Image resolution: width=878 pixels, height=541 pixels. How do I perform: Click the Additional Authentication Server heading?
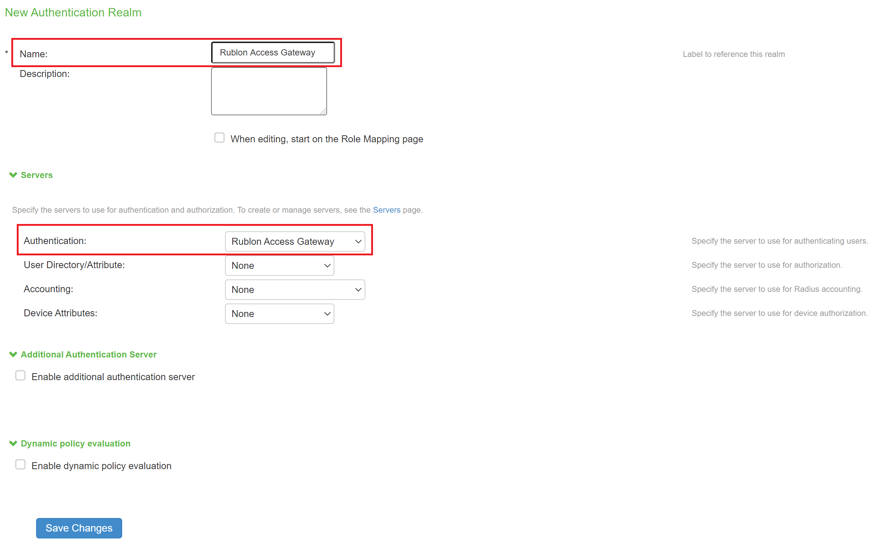click(89, 355)
